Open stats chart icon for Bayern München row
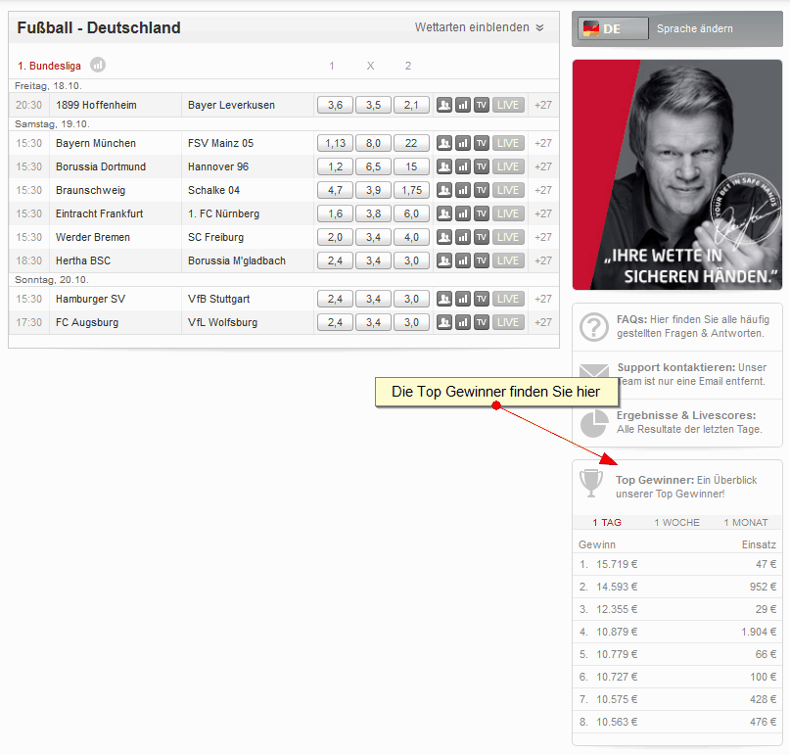This screenshot has width=790, height=755. click(x=462, y=143)
